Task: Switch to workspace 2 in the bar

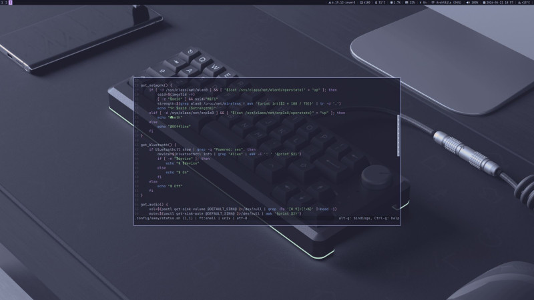Action: click(x=6, y=3)
